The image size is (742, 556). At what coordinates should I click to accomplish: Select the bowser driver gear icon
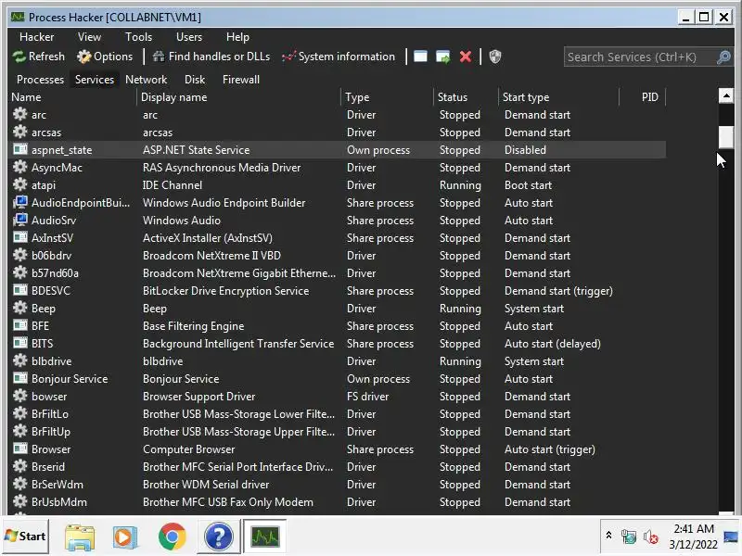point(19,397)
